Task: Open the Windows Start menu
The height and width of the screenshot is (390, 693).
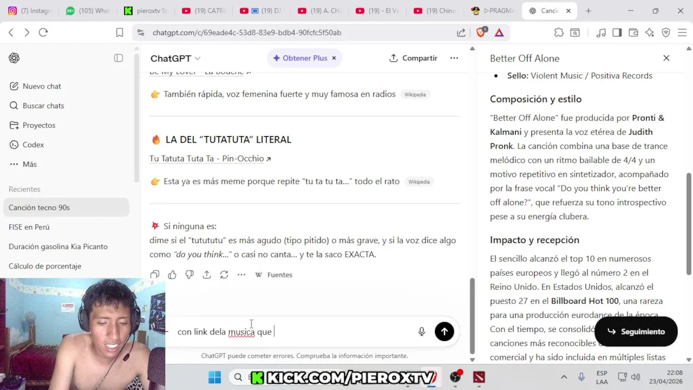Action: (215, 377)
